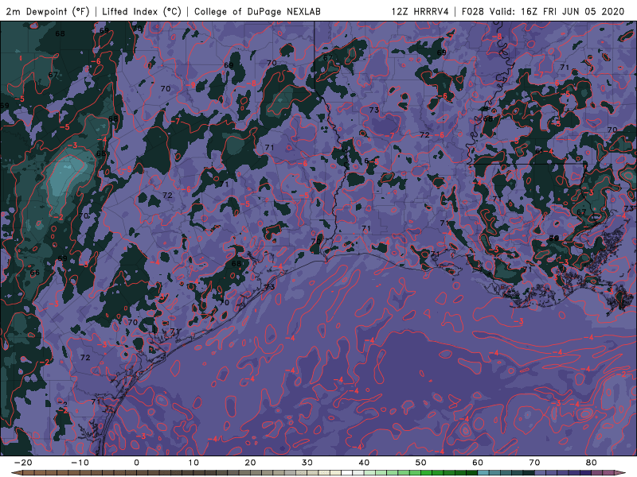
Task: Click the '2m Dewpoint (°F)' title text
Action: [x=47, y=11]
